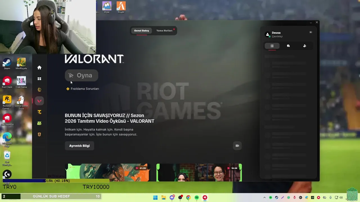Close the Riot Client window

click(x=317, y=22)
